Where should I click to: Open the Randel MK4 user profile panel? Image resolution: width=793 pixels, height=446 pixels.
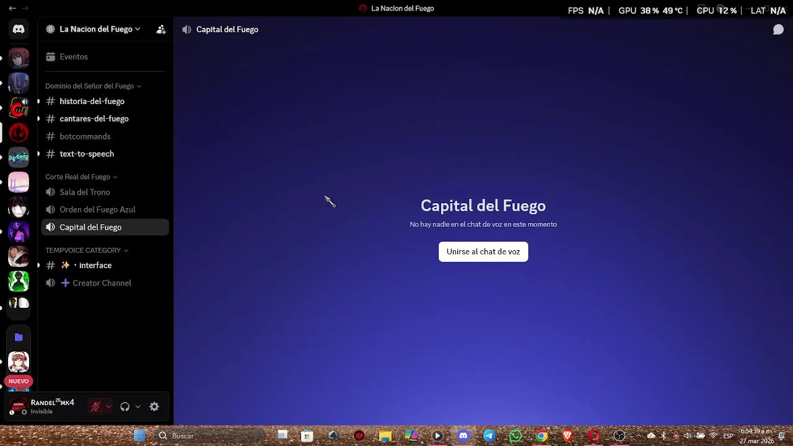[x=45, y=406]
